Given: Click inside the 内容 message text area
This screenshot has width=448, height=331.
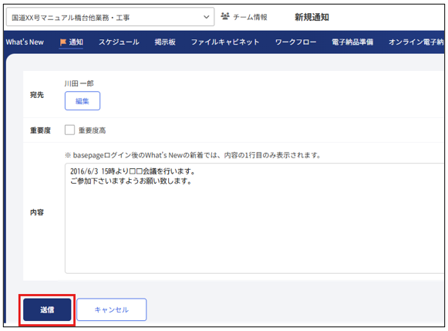Looking at the screenshot, I should pyautogui.click(x=254, y=218).
